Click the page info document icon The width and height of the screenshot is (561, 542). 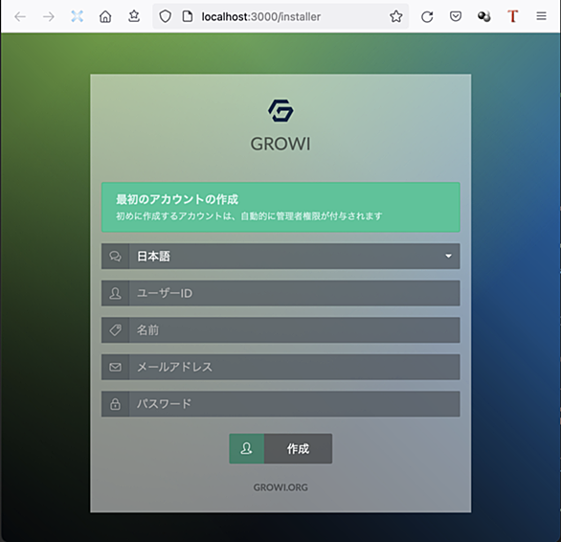188,16
